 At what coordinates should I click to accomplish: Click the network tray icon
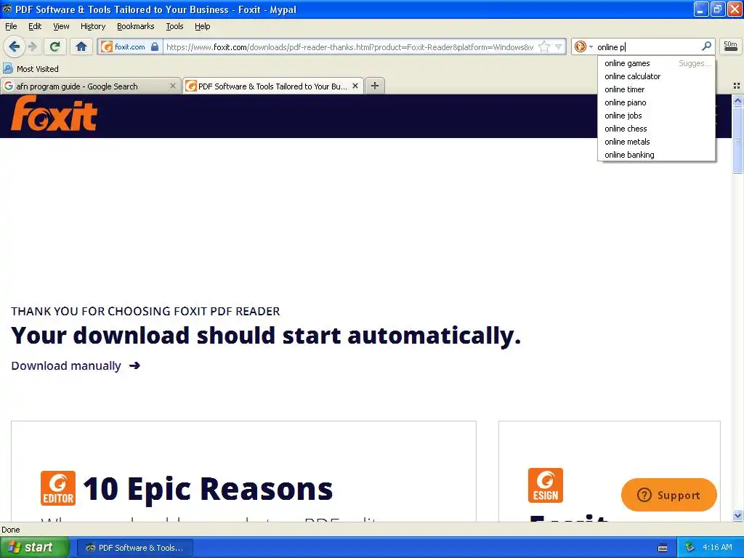[690, 548]
